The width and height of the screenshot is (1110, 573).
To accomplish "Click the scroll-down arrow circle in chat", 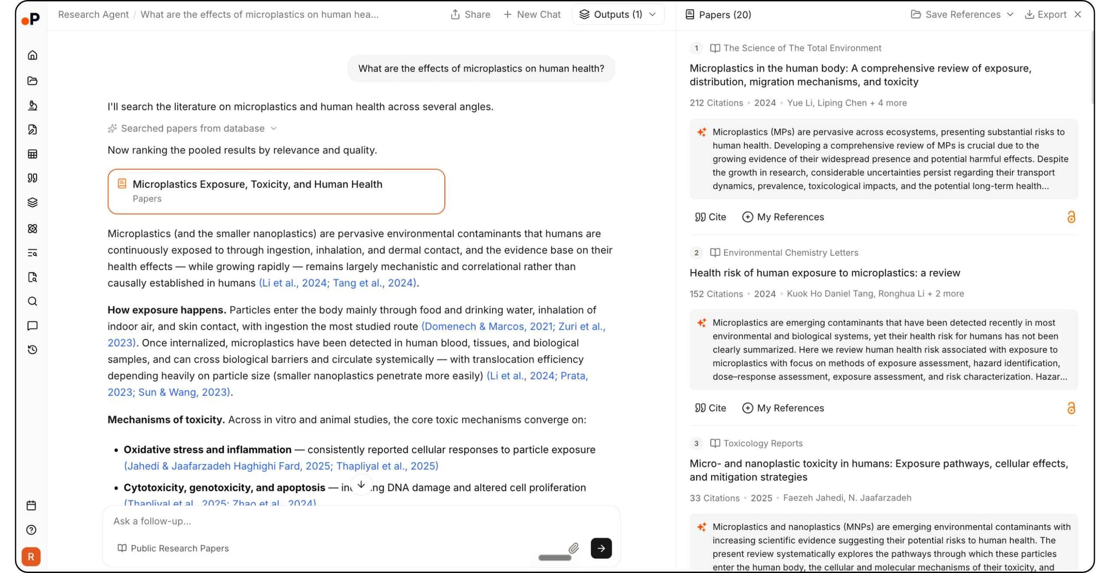I will pyautogui.click(x=361, y=485).
